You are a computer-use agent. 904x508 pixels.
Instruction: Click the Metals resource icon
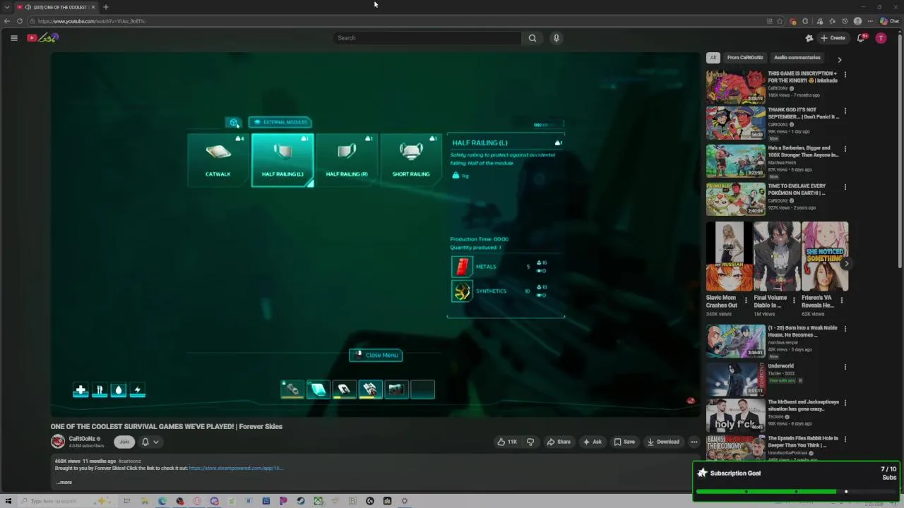pos(462,267)
